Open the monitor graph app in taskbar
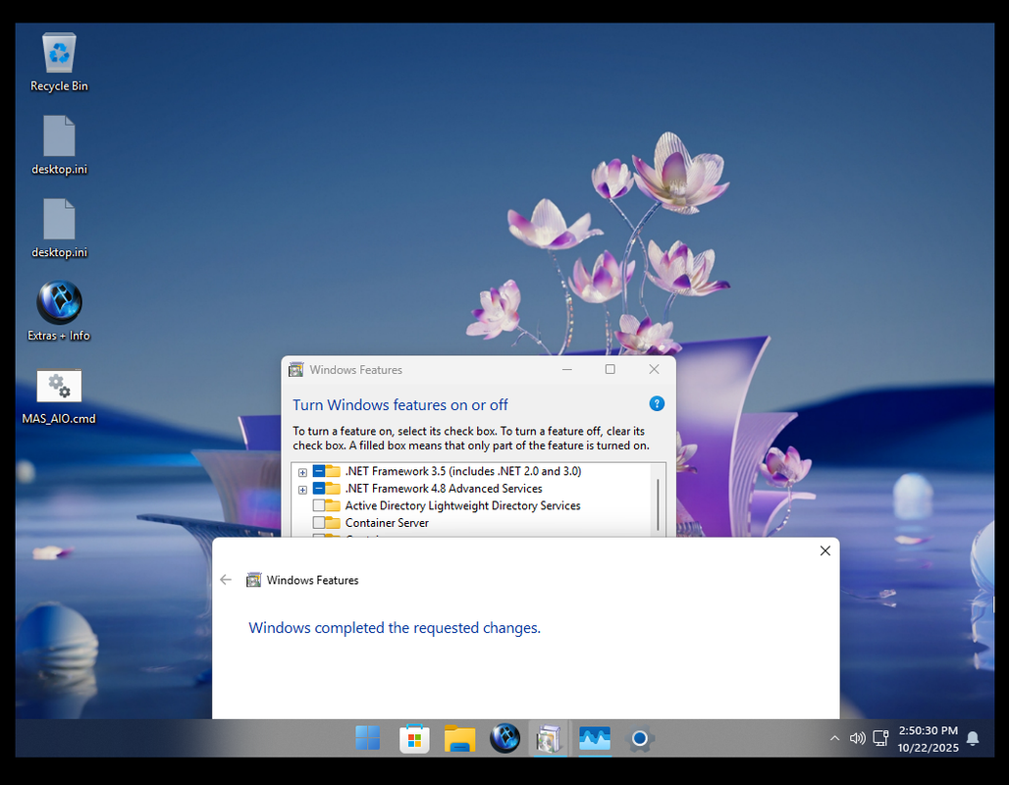The width and height of the screenshot is (1009, 785). click(x=594, y=738)
